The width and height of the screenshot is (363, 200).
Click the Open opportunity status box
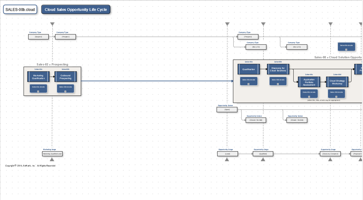227,109
